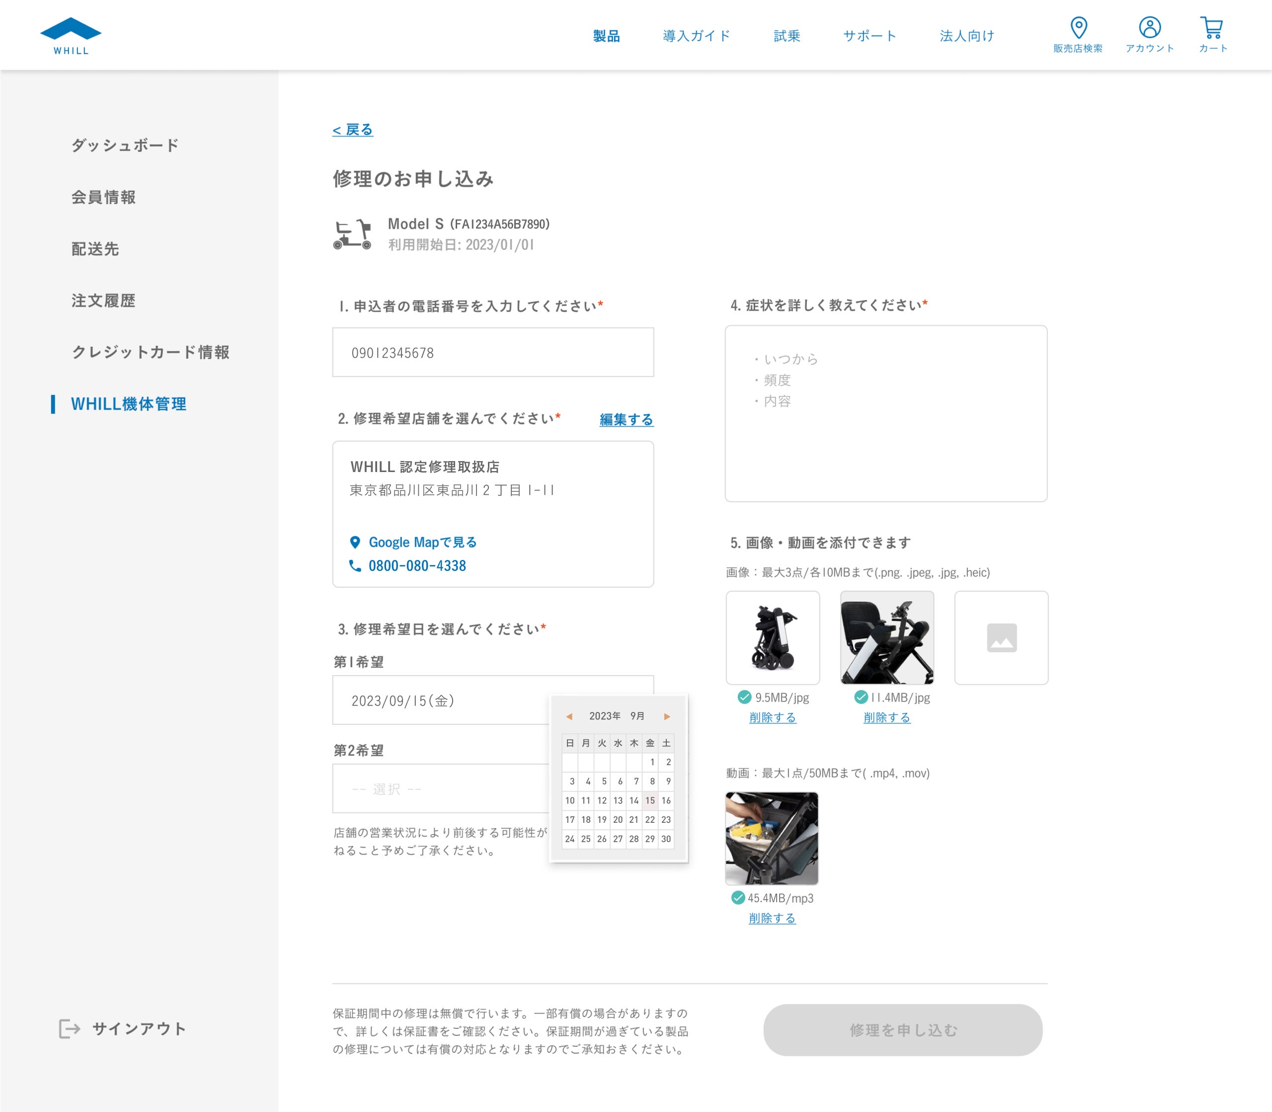The image size is (1272, 1112).
Task: Click the WHILL logo
Action: coord(71,36)
